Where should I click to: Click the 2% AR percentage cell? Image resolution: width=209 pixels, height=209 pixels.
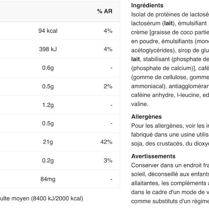coord(108,86)
